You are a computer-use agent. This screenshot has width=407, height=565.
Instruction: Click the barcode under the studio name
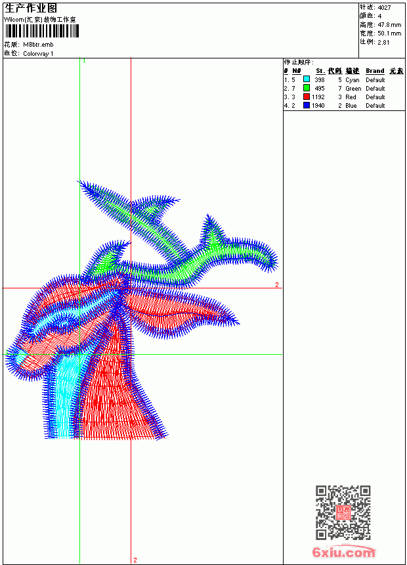point(42,32)
